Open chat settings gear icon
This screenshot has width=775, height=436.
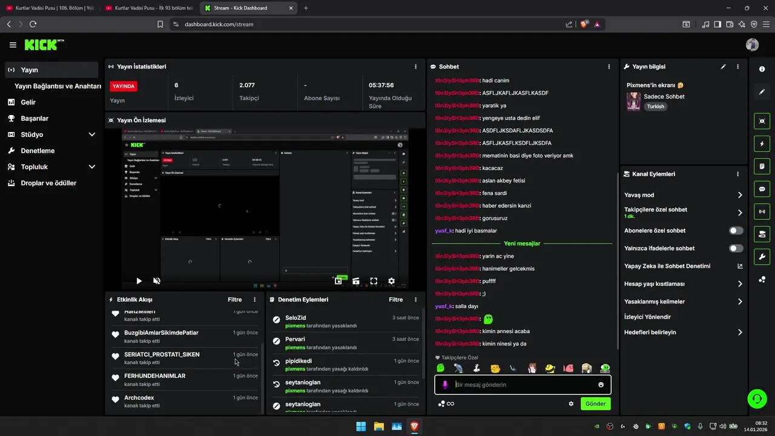(x=571, y=404)
